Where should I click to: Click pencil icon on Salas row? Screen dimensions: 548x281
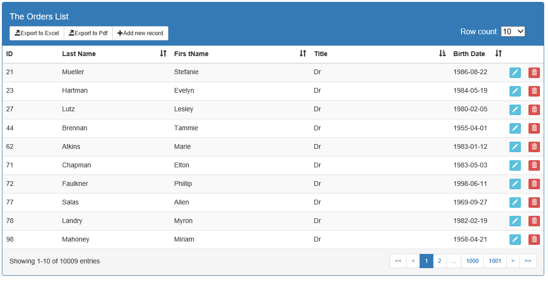pyautogui.click(x=515, y=203)
